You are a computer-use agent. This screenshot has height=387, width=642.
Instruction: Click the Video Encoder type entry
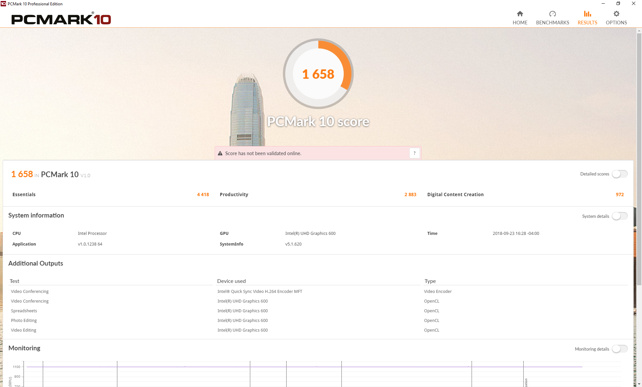tap(438, 292)
